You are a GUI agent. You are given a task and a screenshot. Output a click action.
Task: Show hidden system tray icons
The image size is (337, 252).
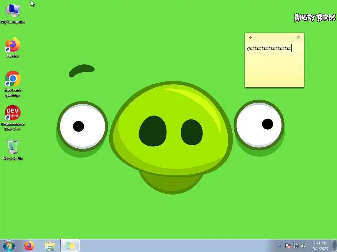pos(280,246)
